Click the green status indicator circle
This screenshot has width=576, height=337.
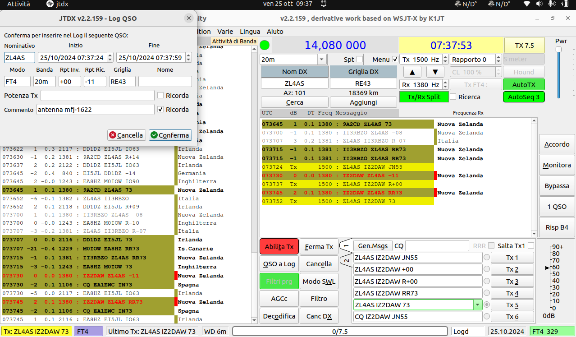coord(265,45)
